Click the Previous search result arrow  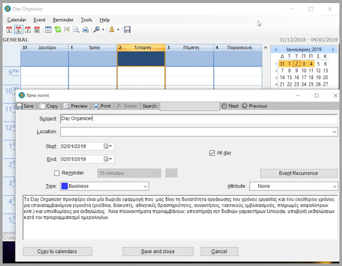click(254, 106)
